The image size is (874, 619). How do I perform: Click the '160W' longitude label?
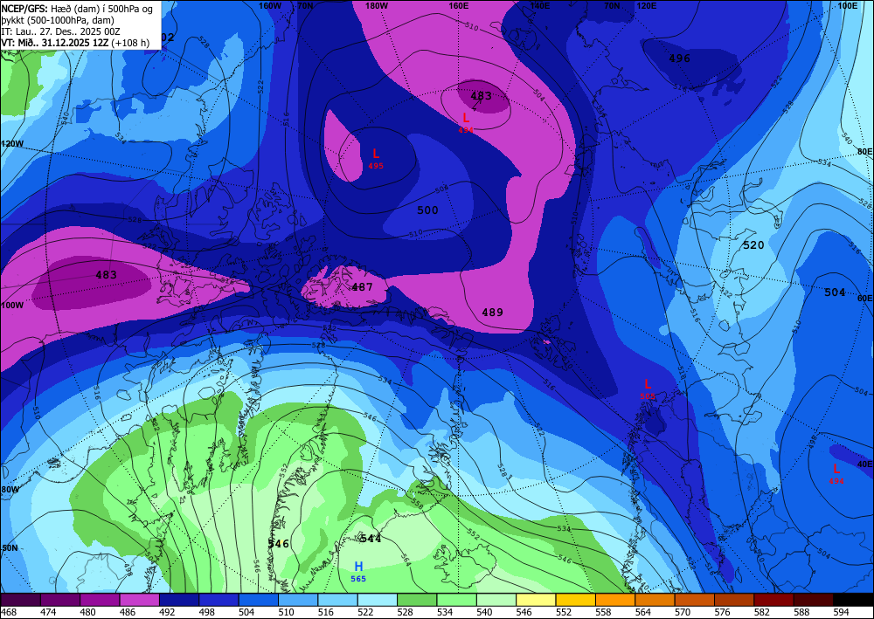click(270, 5)
